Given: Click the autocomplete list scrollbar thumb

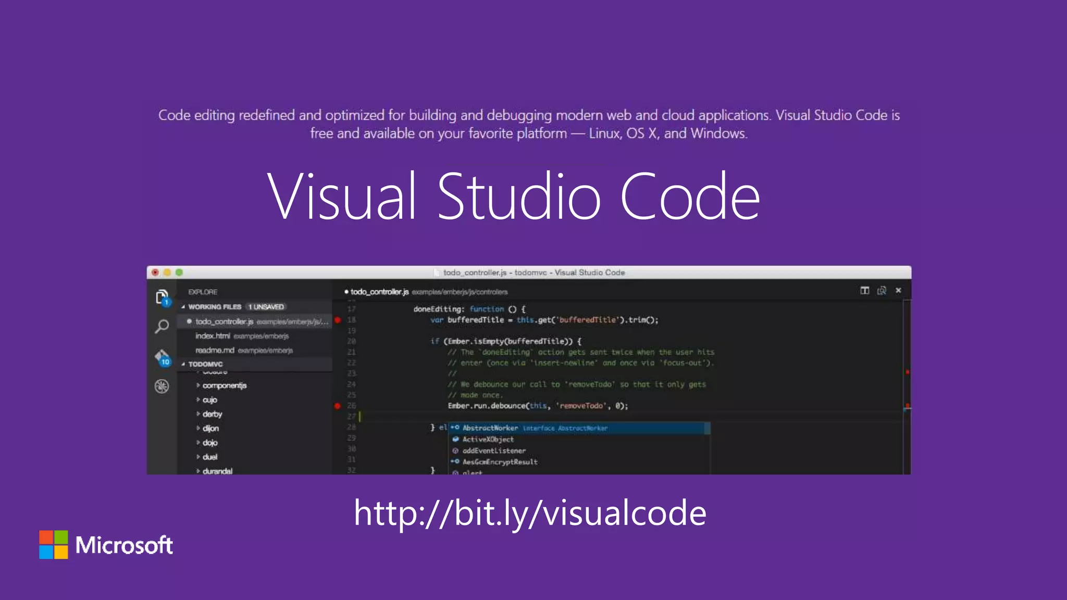Looking at the screenshot, I should pyautogui.click(x=708, y=428).
